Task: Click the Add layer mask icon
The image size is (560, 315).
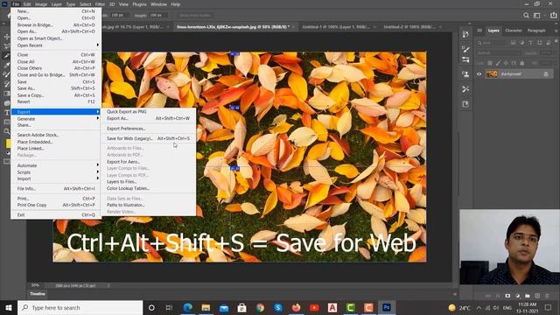Action: point(507,296)
